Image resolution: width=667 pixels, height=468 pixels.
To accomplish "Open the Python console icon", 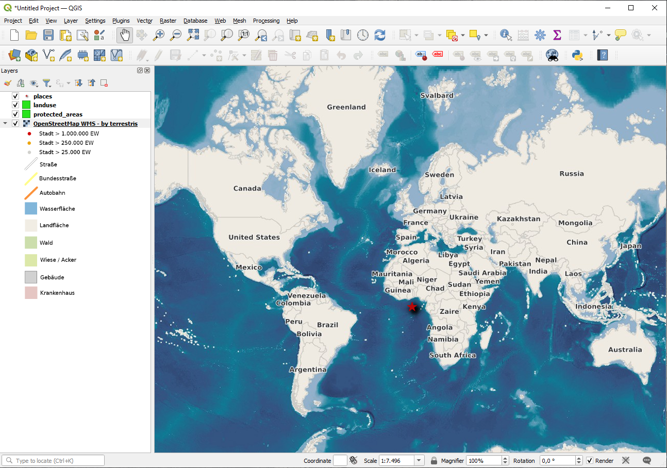I will coord(577,55).
